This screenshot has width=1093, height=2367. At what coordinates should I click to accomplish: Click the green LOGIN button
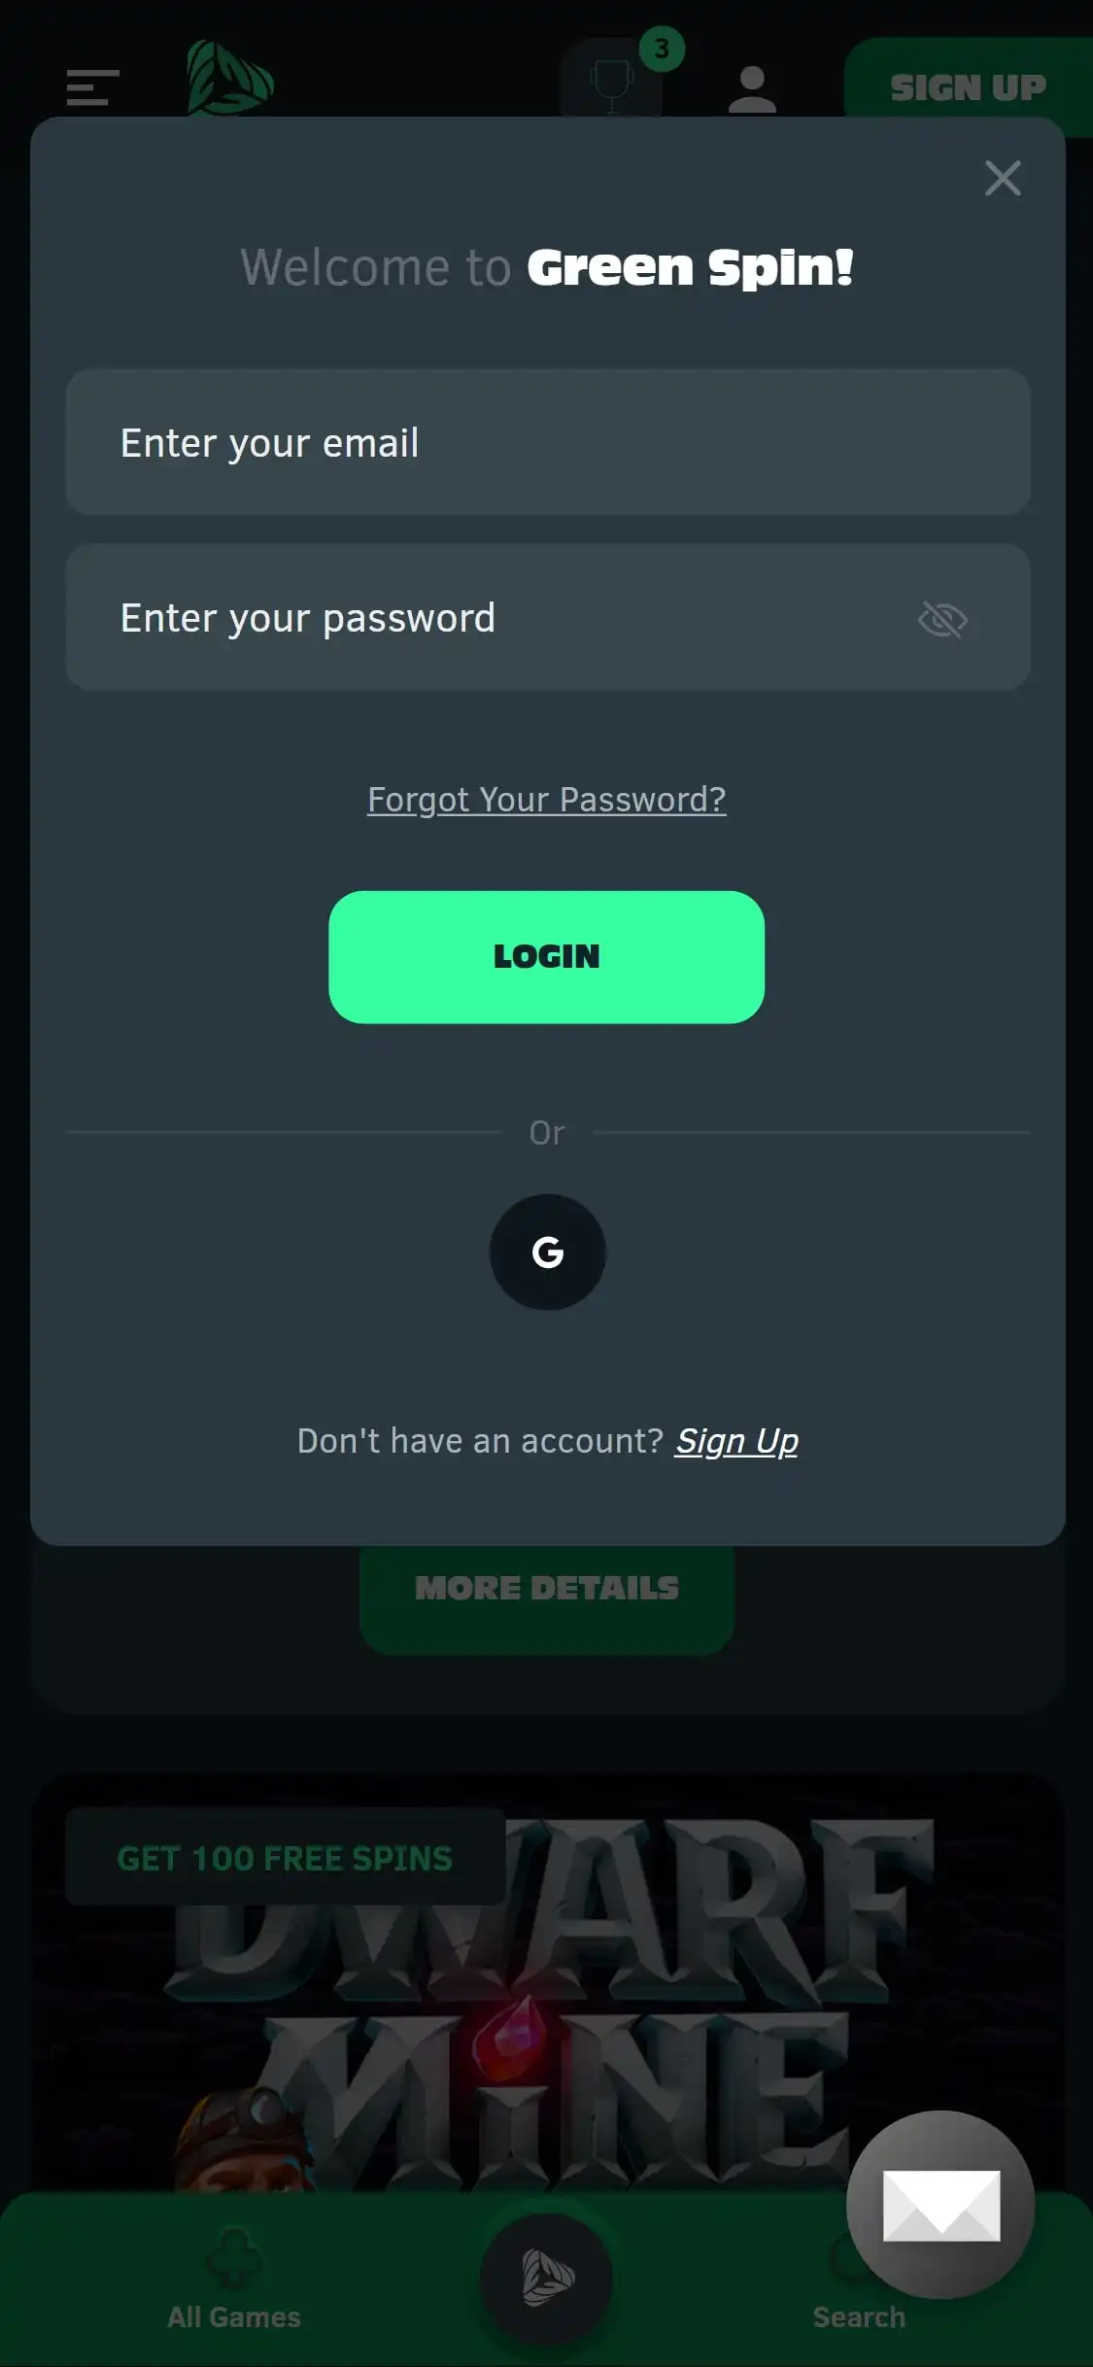[547, 957]
